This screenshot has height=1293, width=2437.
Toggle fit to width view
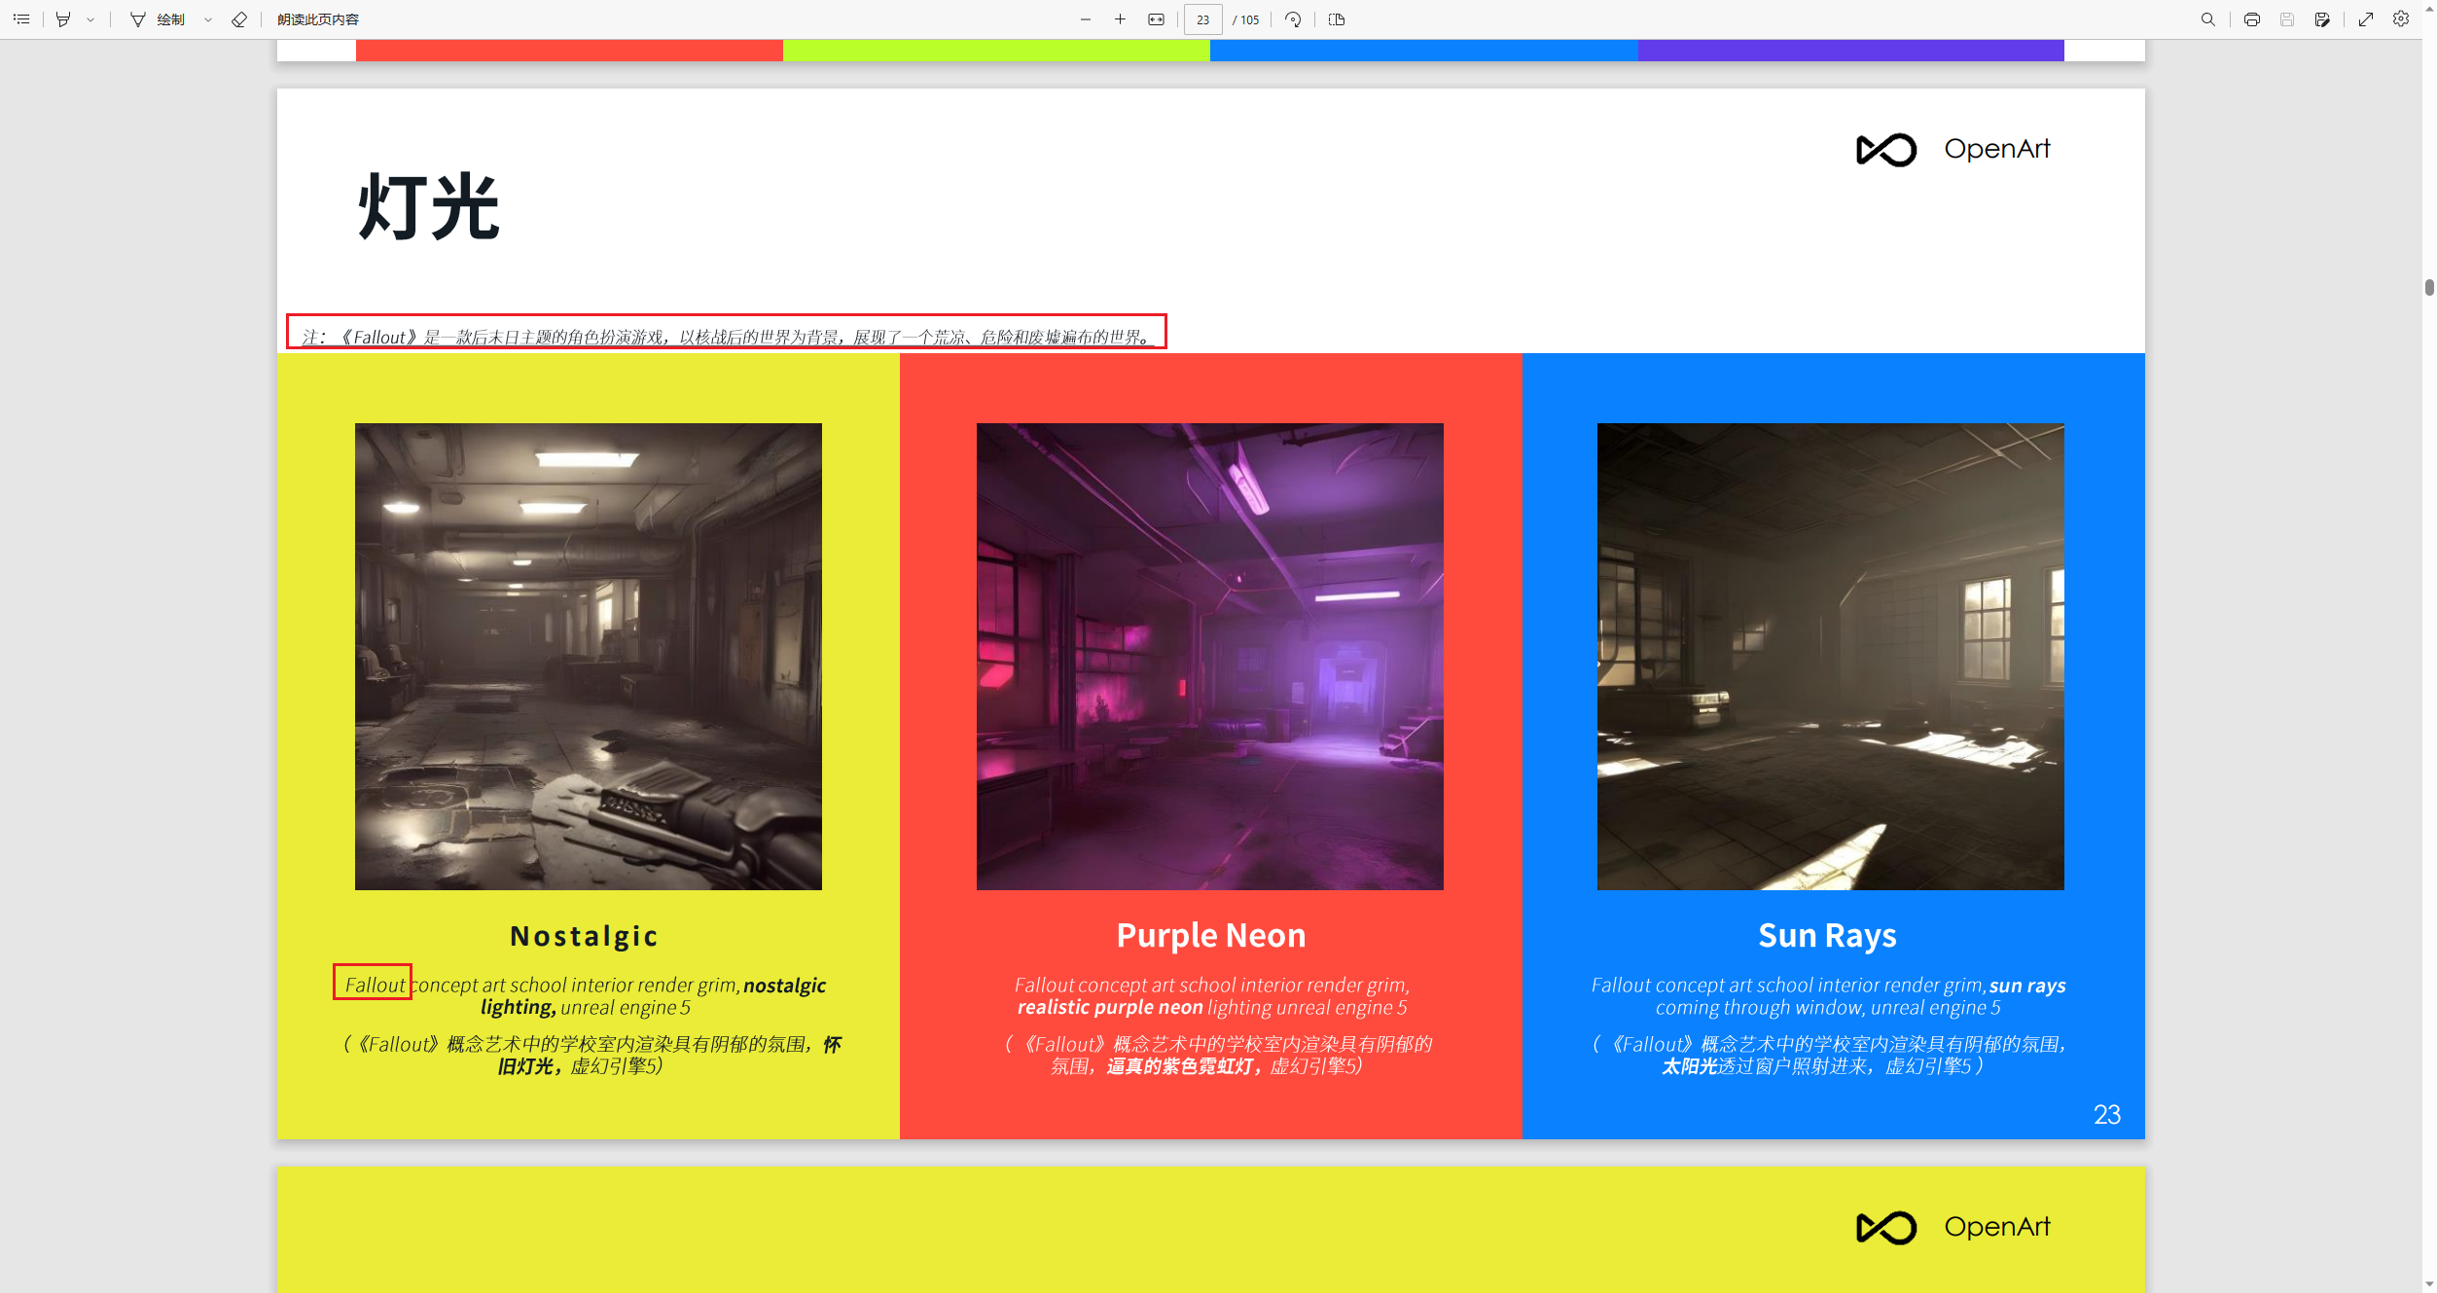point(1156,19)
